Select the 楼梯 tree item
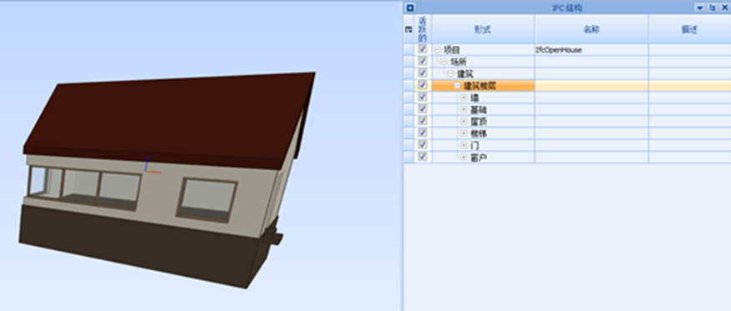Image resolution: width=731 pixels, height=311 pixels. click(479, 133)
